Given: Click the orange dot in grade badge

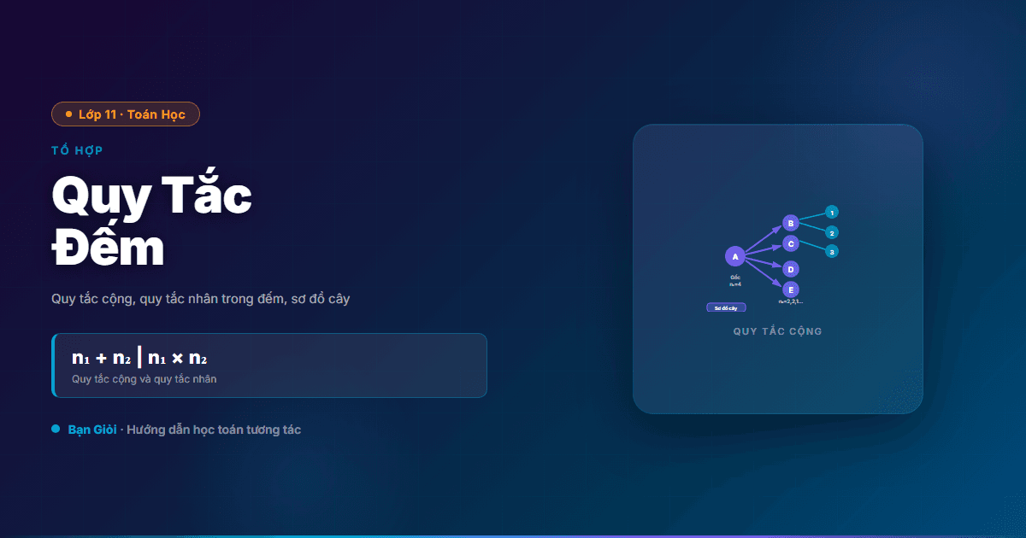Looking at the screenshot, I should (x=68, y=114).
